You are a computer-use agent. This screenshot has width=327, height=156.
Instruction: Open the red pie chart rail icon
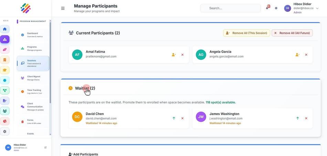pyautogui.click(x=4, y=121)
